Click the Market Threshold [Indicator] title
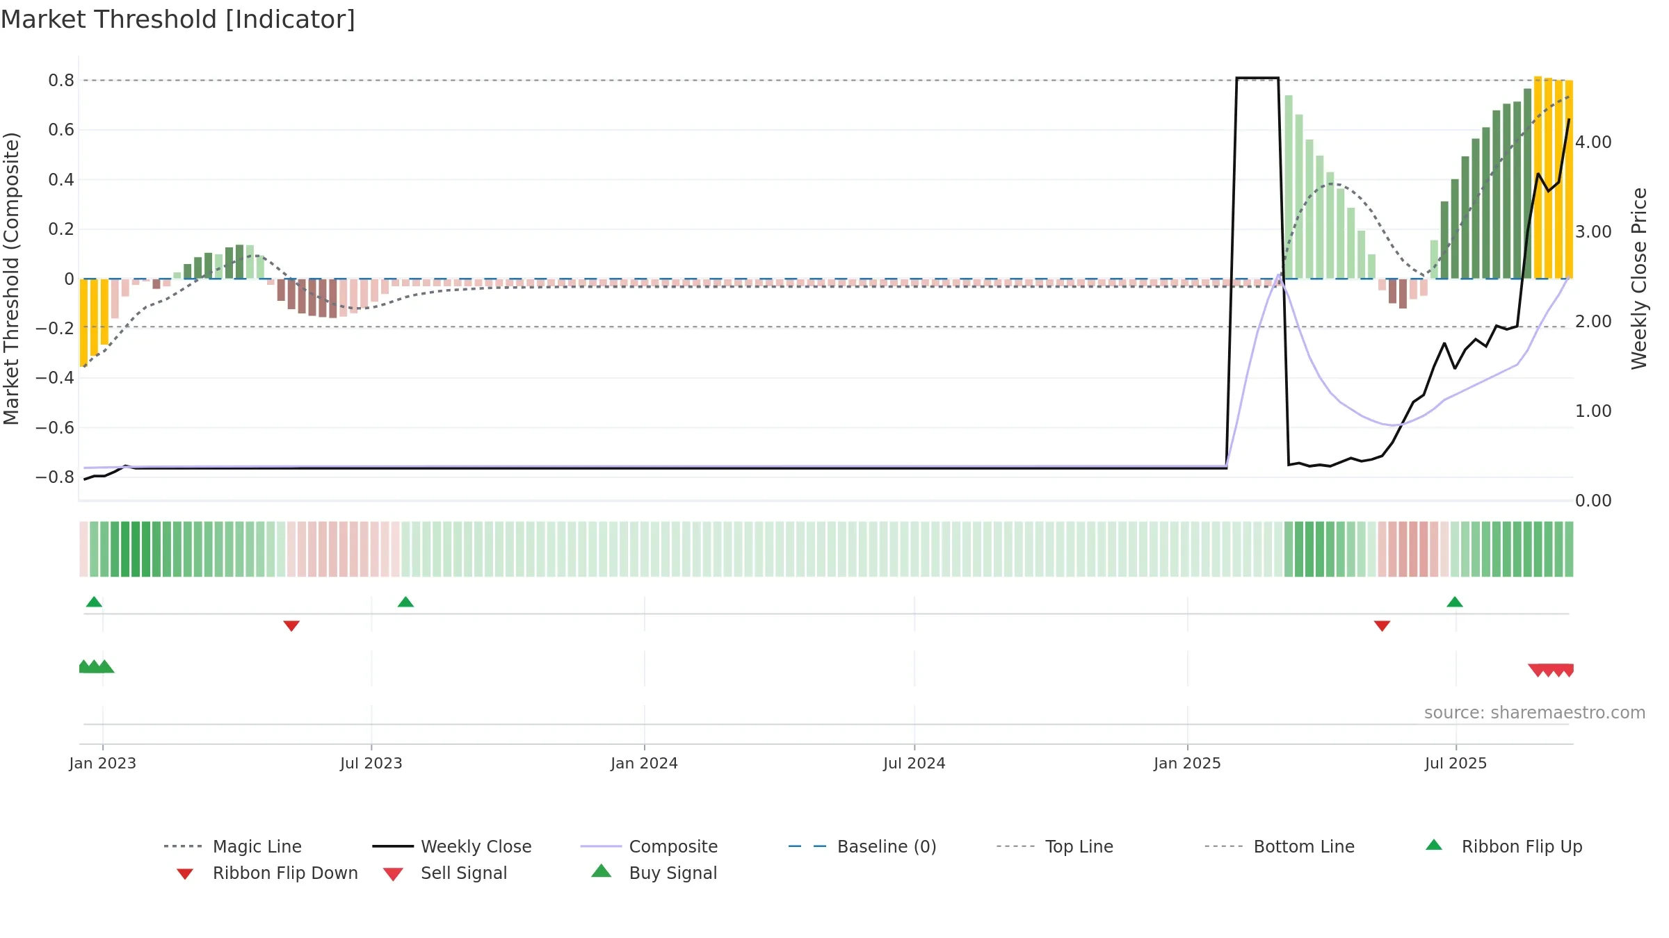The image size is (1669, 938). click(x=178, y=19)
